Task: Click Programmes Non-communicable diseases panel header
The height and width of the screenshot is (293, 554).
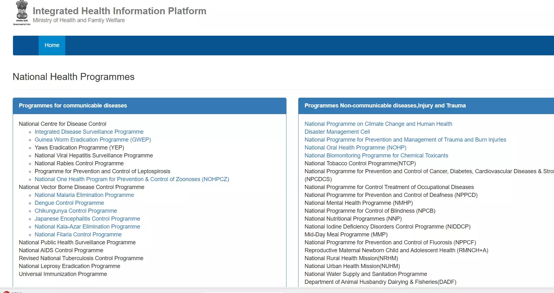Action: point(385,106)
